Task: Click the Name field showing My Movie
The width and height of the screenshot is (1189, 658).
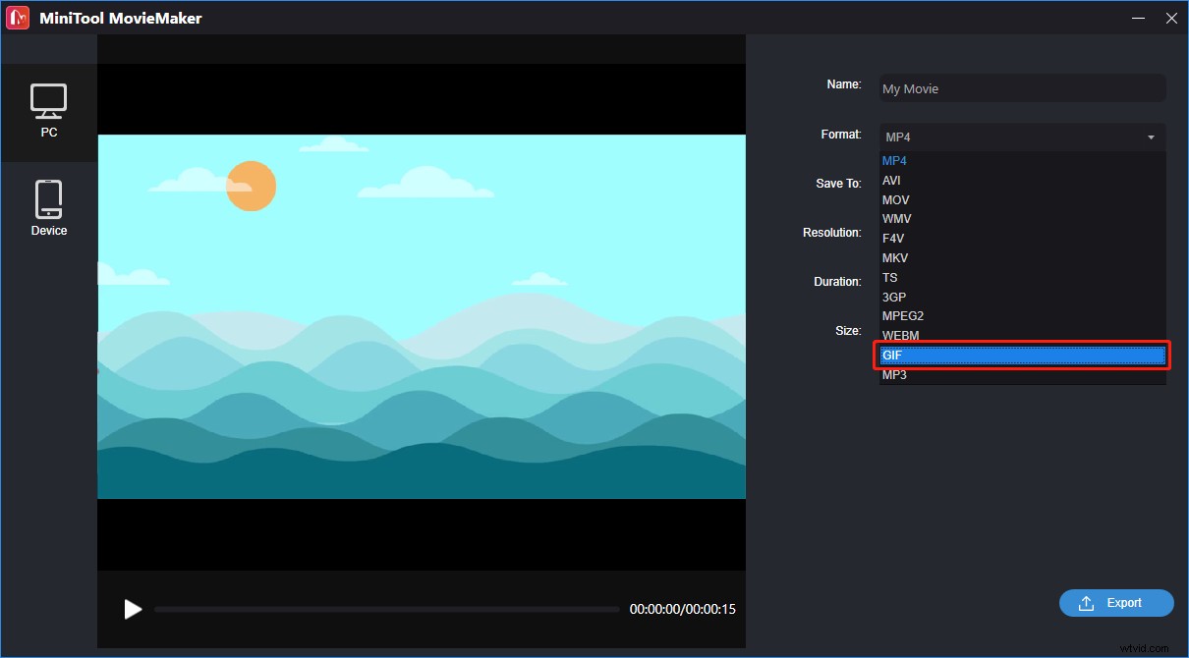Action: pyautogui.click(x=1022, y=88)
